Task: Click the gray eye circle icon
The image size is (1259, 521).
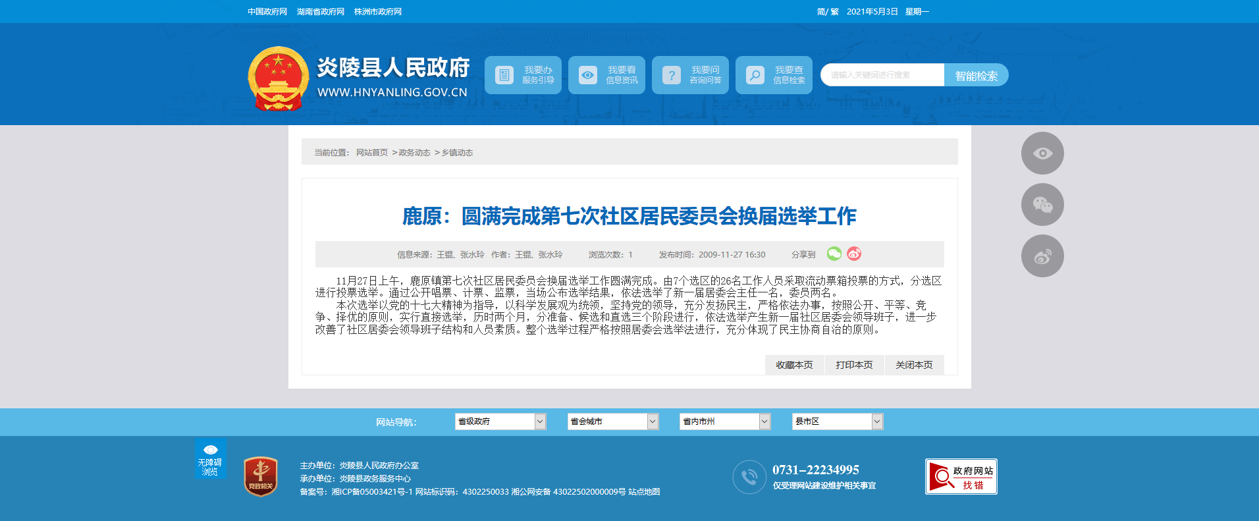Action: 1042,153
